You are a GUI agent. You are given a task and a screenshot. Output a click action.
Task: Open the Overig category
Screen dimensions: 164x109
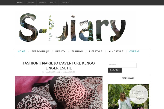tap(134, 52)
